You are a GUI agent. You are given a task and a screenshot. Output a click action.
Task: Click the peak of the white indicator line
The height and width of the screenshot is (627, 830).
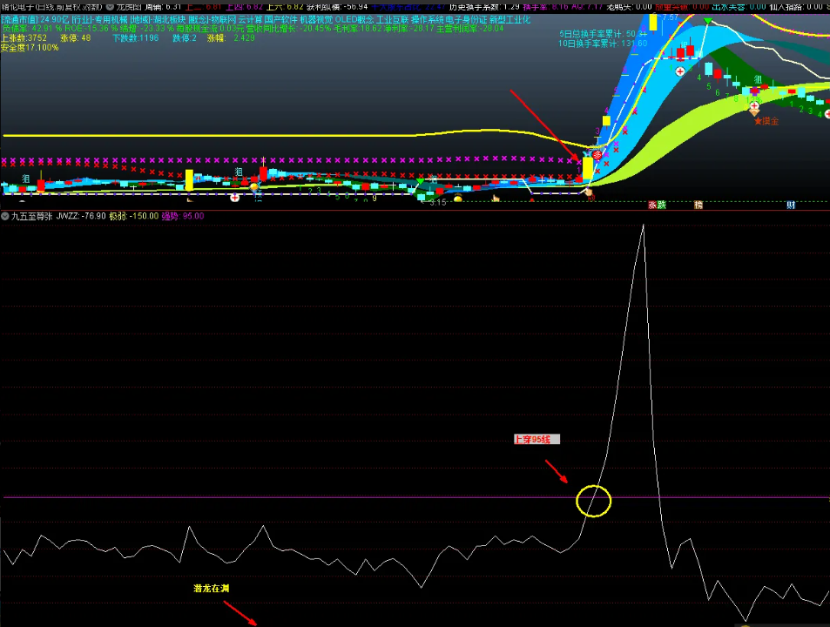[x=643, y=226]
